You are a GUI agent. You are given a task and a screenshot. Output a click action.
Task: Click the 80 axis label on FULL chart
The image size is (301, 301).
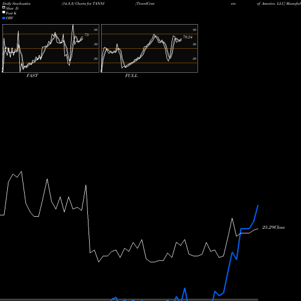pos(194,29)
